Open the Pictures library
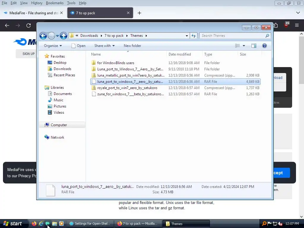The width and height of the screenshot is (304, 228). 60,106
